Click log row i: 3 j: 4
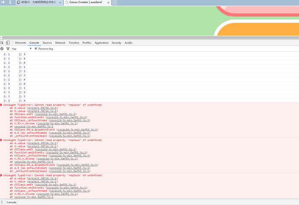This screenshot has width=299, height=205. point(149,100)
